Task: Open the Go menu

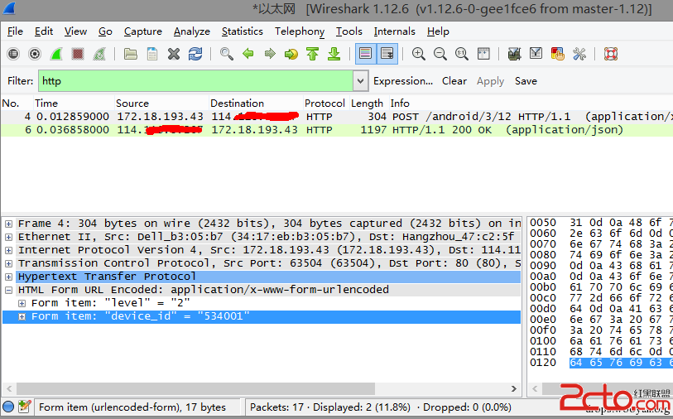Action: pyautogui.click(x=105, y=31)
